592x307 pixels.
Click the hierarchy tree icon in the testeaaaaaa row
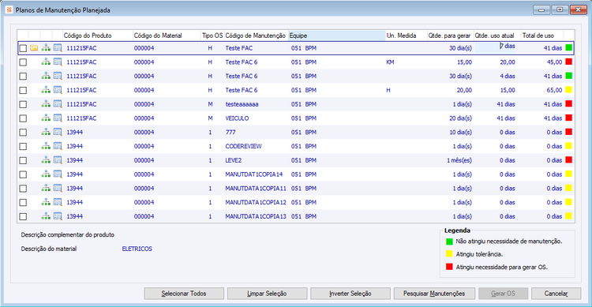[46, 104]
